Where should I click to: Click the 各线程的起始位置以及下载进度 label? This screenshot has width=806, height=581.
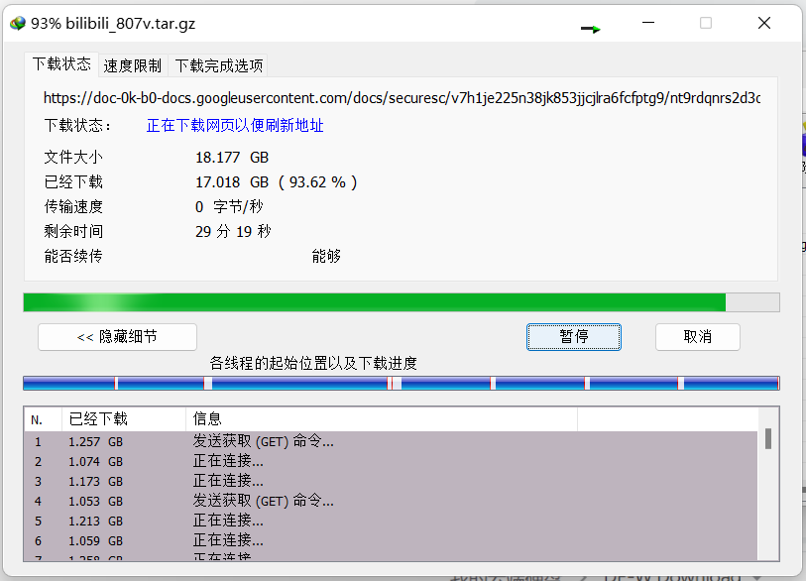point(313,364)
